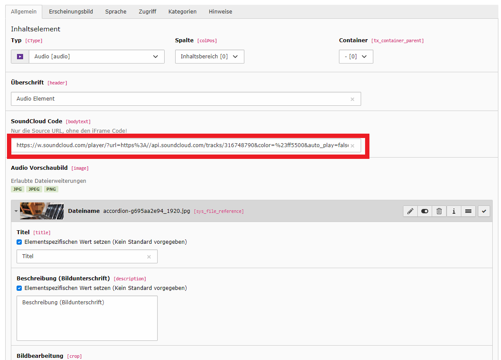Clear the SoundCloud Code field using x
501x360 pixels.
pos(352,146)
